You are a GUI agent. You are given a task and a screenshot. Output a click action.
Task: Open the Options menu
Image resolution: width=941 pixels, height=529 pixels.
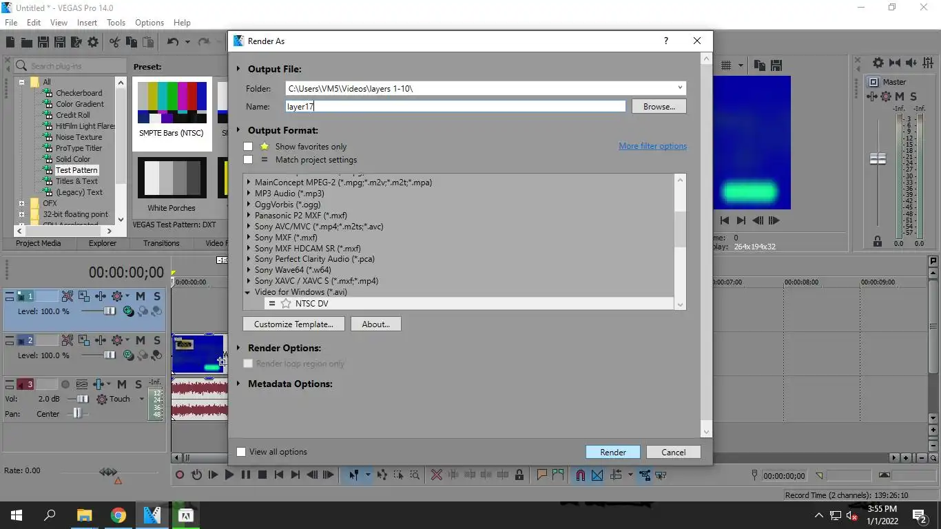[x=149, y=23]
